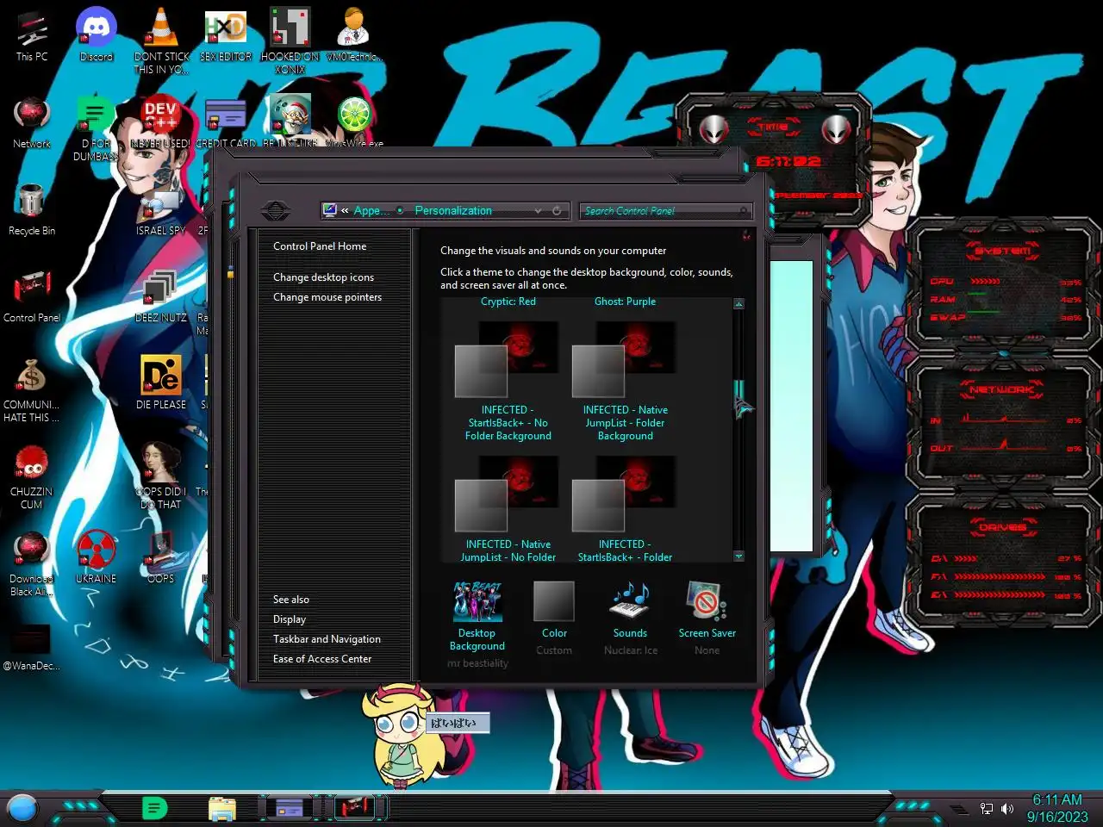The width and height of the screenshot is (1103, 827).
Task: Select the VLC traffic cone desktop icon
Action: (161, 40)
